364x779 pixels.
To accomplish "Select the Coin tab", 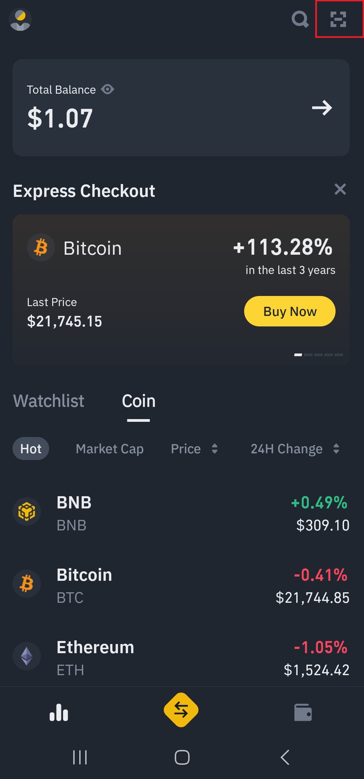I will click(138, 402).
